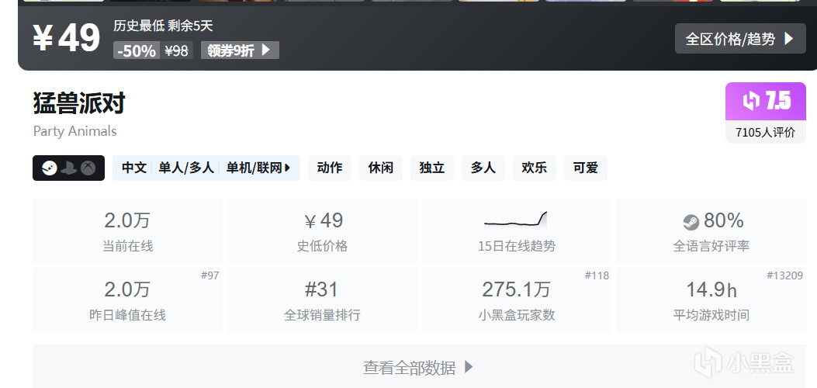View the 7105人评价 reviews count
817x388 pixels.
[766, 132]
